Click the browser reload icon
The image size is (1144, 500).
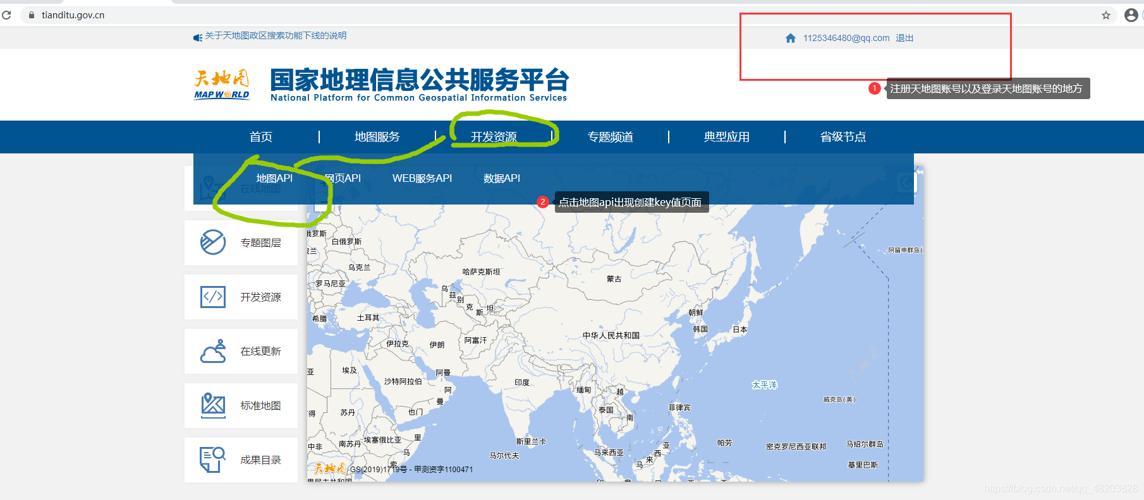pyautogui.click(x=6, y=15)
